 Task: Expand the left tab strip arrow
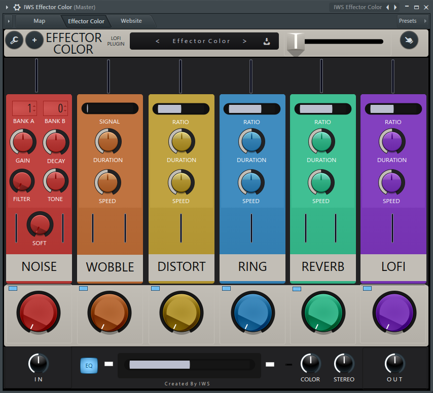tap(9, 21)
